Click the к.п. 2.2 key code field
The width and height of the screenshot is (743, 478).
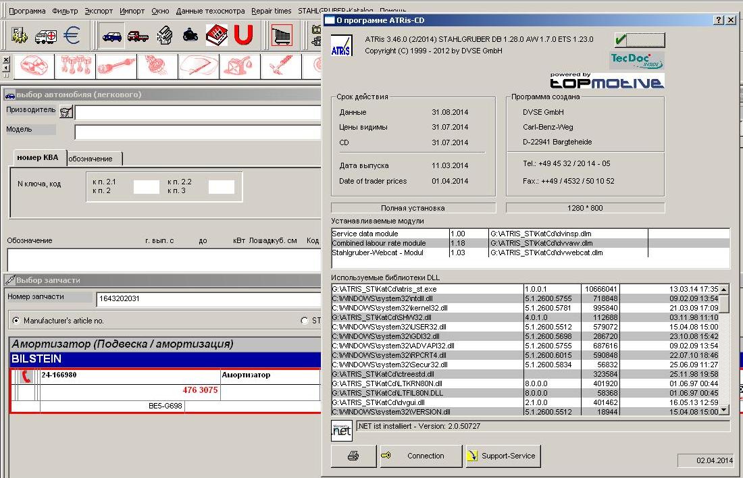coord(222,186)
